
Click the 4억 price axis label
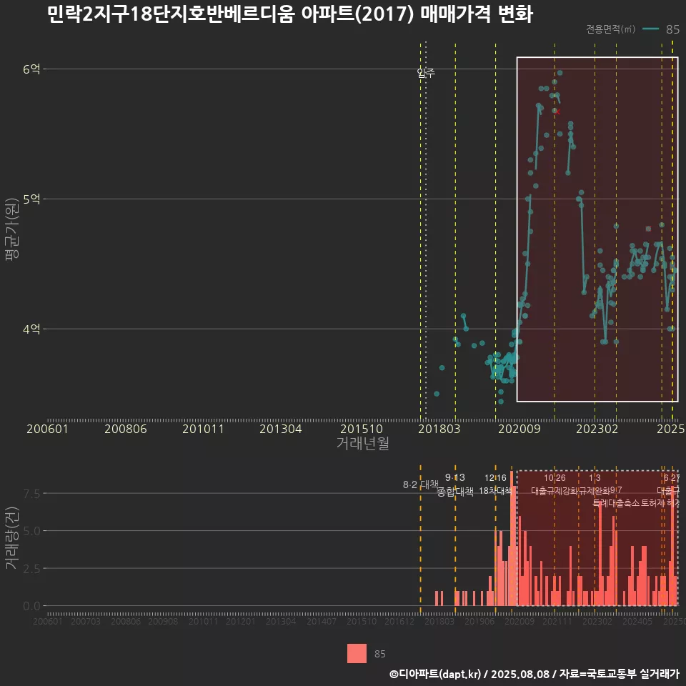[x=31, y=329]
